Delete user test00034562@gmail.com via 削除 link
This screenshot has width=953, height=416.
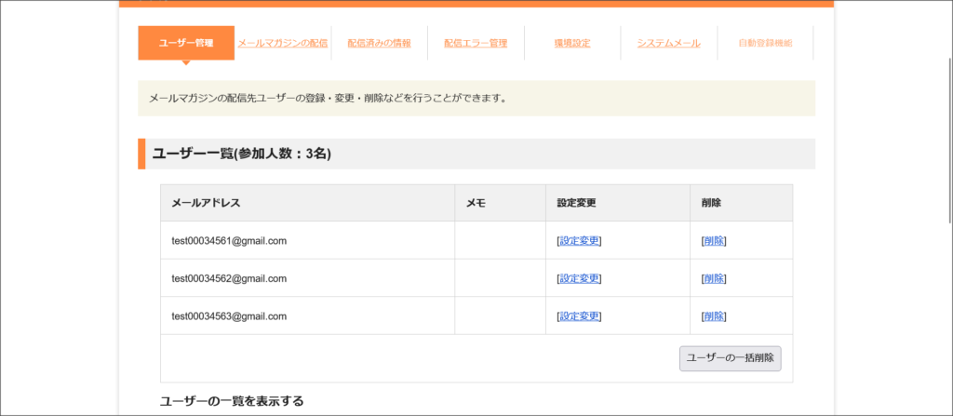pyautogui.click(x=714, y=278)
